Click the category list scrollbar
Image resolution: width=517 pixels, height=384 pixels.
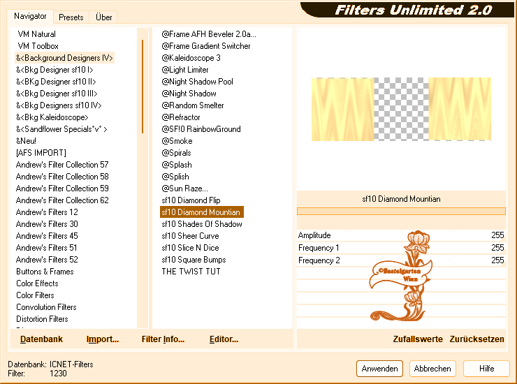[143, 87]
